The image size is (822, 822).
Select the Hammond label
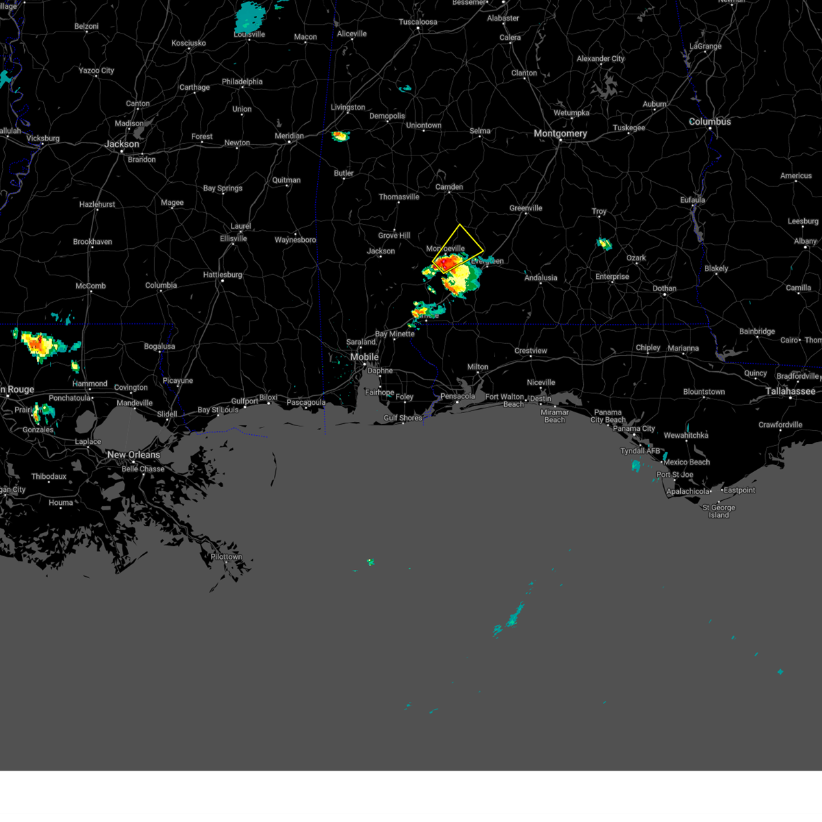pyautogui.click(x=90, y=384)
